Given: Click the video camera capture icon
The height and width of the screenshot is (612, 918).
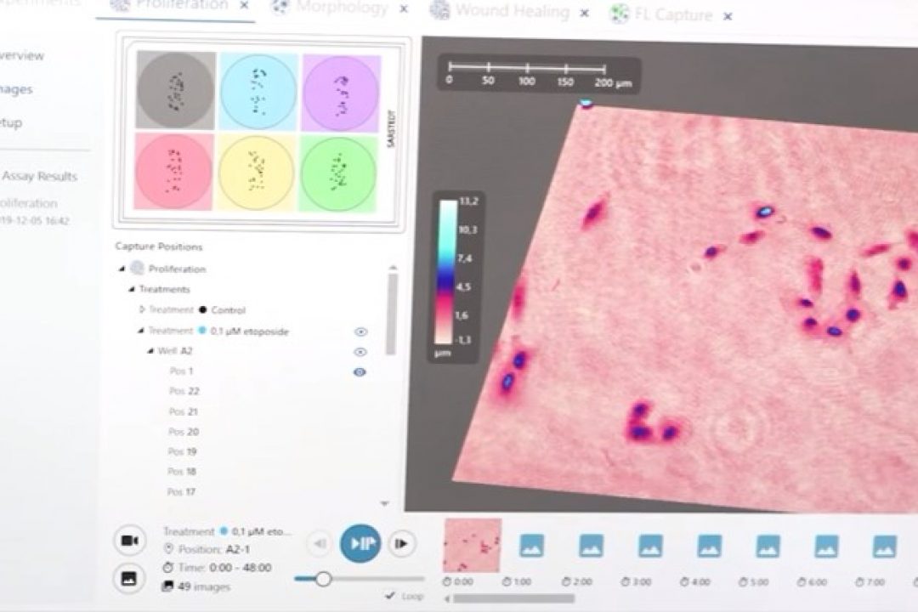Looking at the screenshot, I should click(129, 541).
